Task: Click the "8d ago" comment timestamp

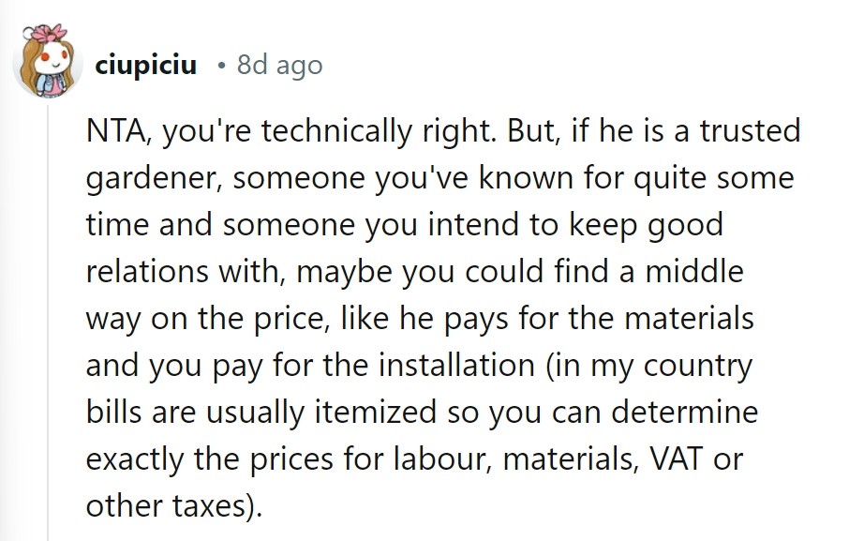Action: (279, 66)
